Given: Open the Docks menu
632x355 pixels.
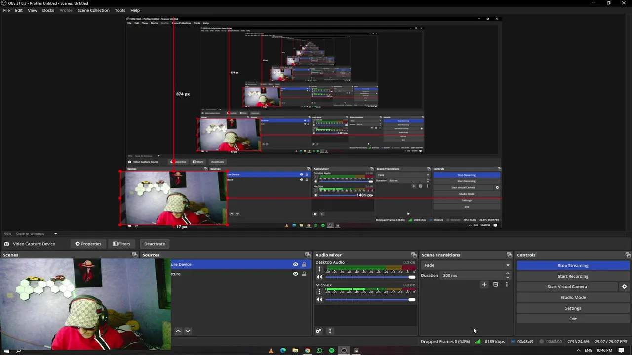Looking at the screenshot, I should pyautogui.click(x=48, y=10).
